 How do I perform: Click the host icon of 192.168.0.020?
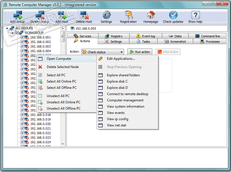pyautogui.click(x=27, y=124)
